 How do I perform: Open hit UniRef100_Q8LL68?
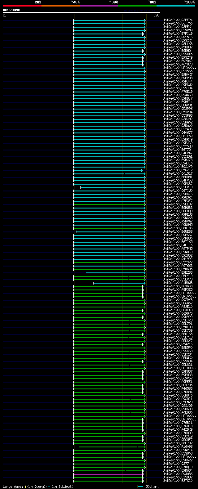coord(178,44)
